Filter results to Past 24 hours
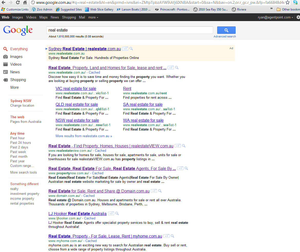The height and width of the screenshot is (252, 300). tap(21, 143)
